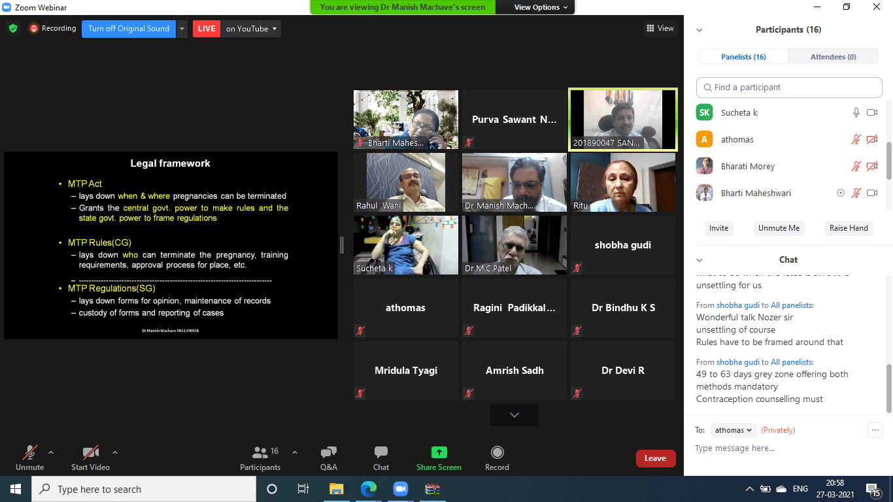Click the red Leave button
893x502 pixels.
[x=655, y=458]
